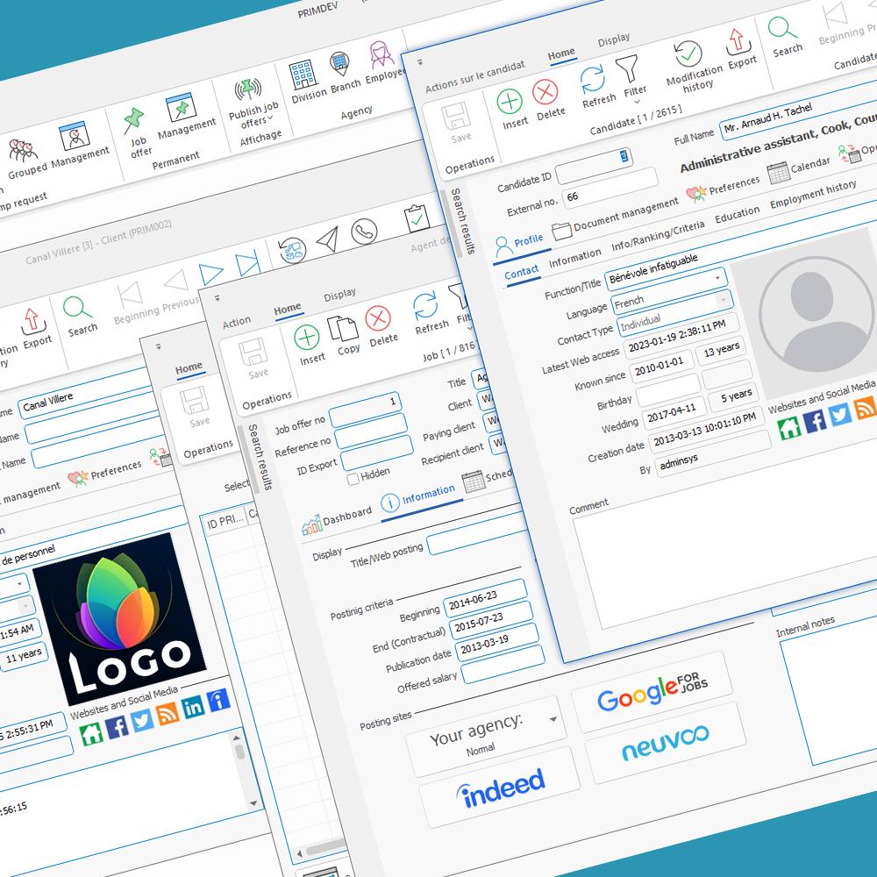Click Insert icon in candidate window
The height and width of the screenshot is (877, 877).
click(510, 103)
